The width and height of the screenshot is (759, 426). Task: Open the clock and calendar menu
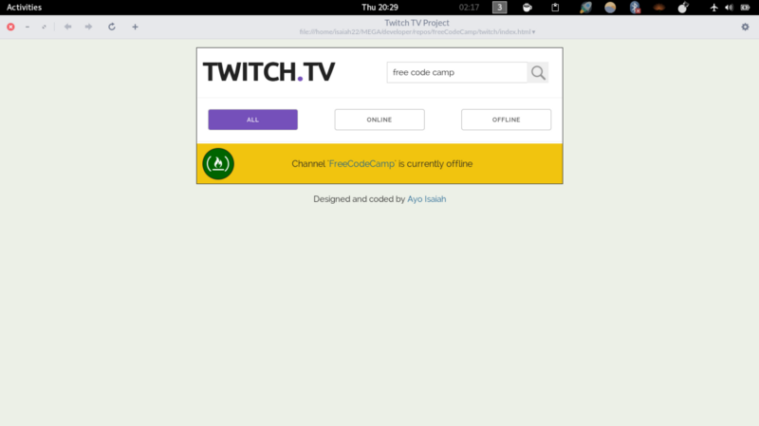point(379,7)
